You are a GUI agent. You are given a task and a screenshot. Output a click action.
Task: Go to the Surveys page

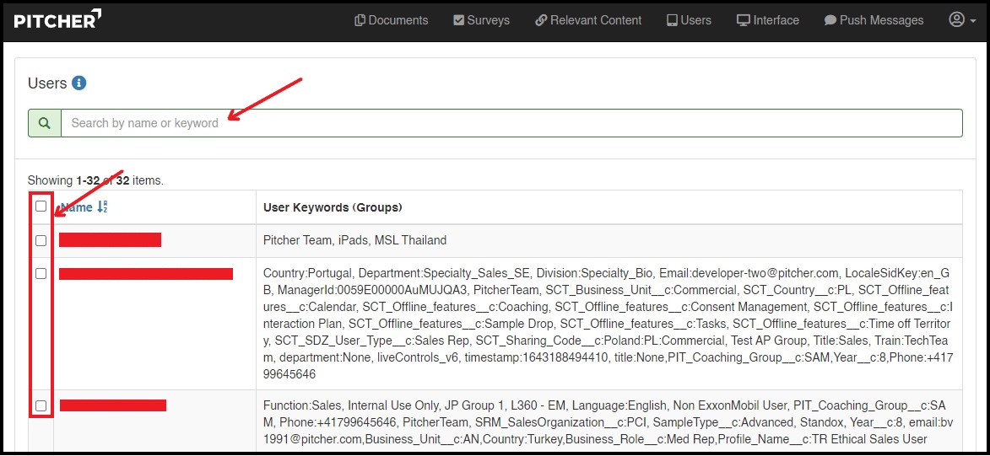pos(481,20)
